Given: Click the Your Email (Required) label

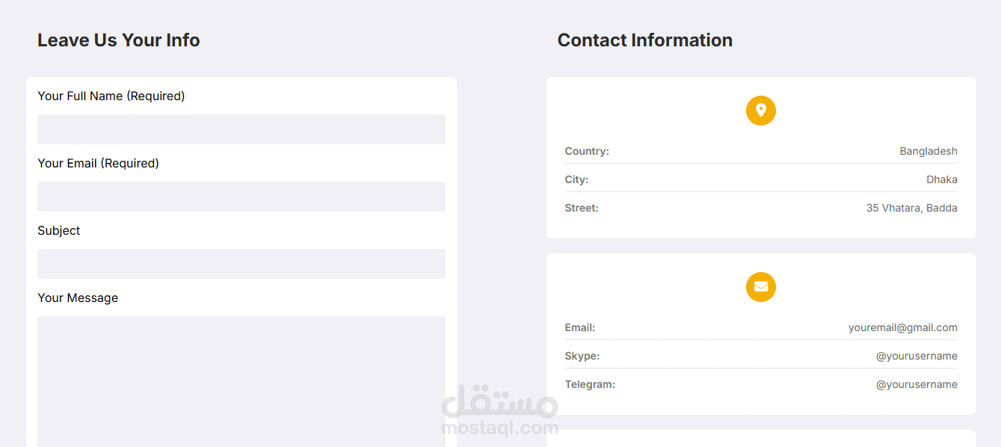Looking at the screenshot, I should 98,163.
